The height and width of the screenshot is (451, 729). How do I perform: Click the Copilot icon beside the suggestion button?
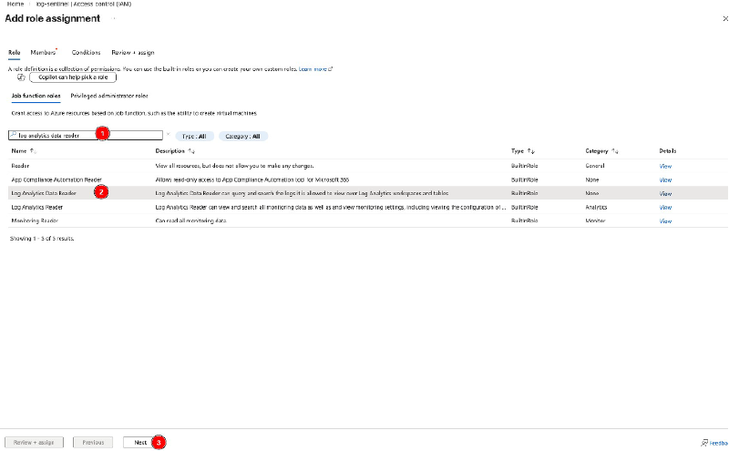tap(20, 78)
